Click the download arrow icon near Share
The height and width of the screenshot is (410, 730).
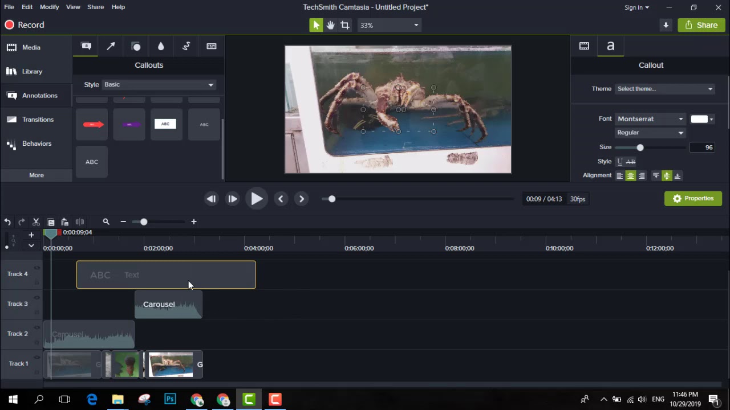(x=666, y=25)
